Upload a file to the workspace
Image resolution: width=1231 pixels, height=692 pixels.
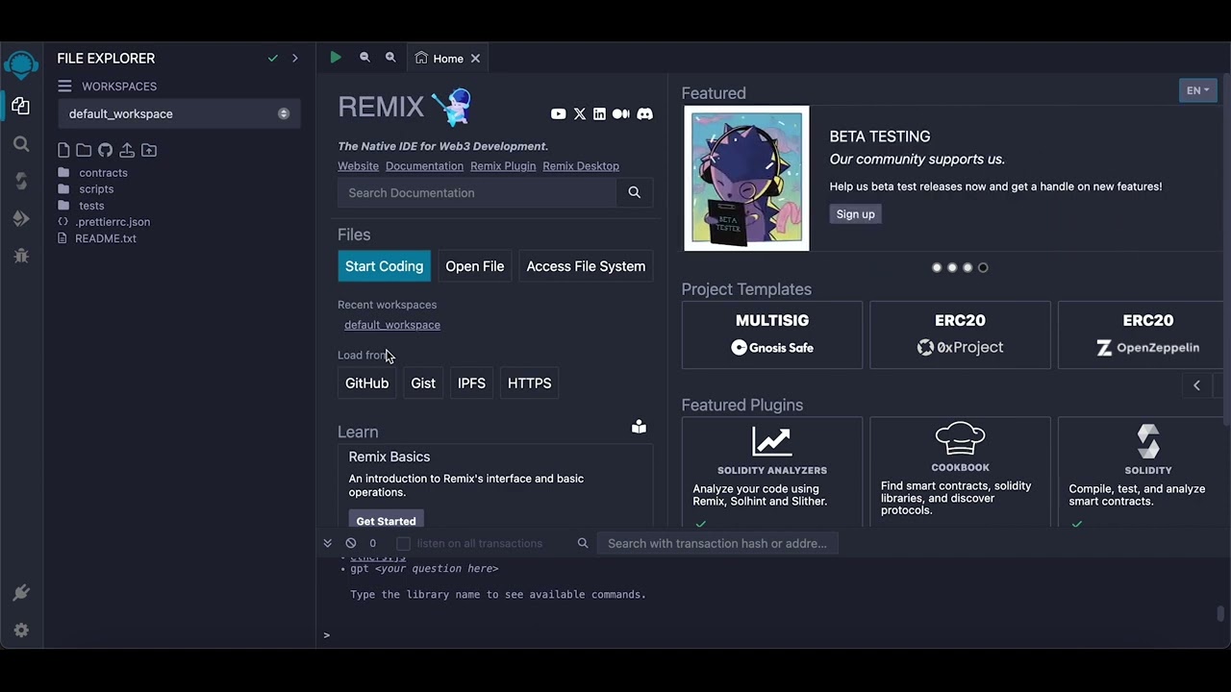[x=127, y=150]
